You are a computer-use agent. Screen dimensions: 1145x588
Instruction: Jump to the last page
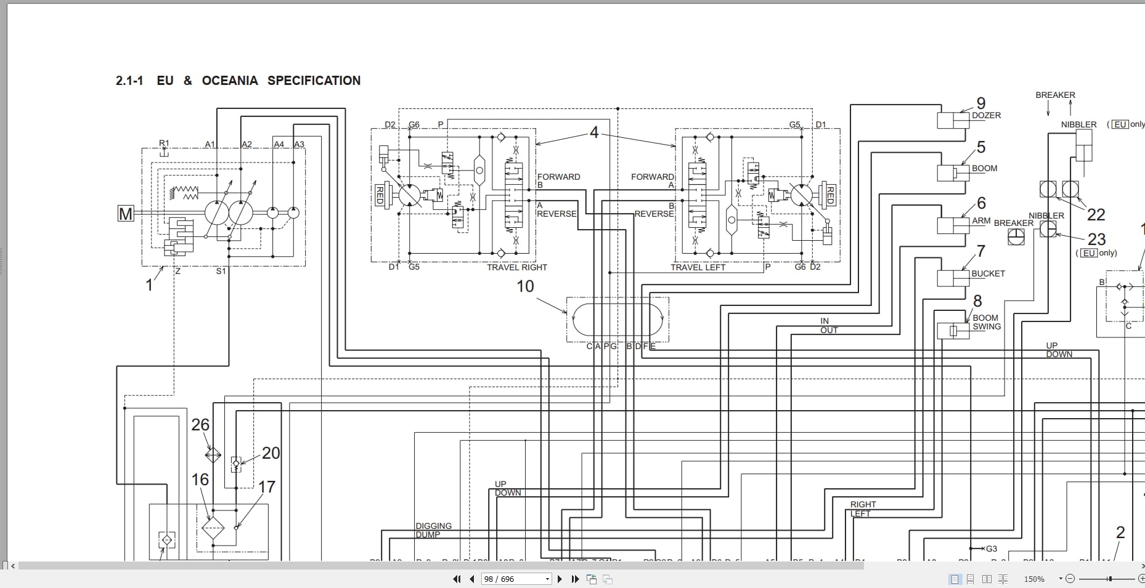pyautogui.click(x=575, y=579)
